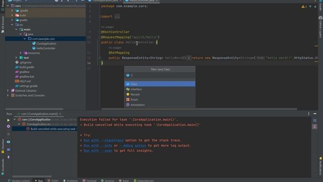Open the Version Control tab
The image size is (323, 182).
19,180
